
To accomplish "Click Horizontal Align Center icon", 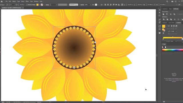I will pos(108,5).
